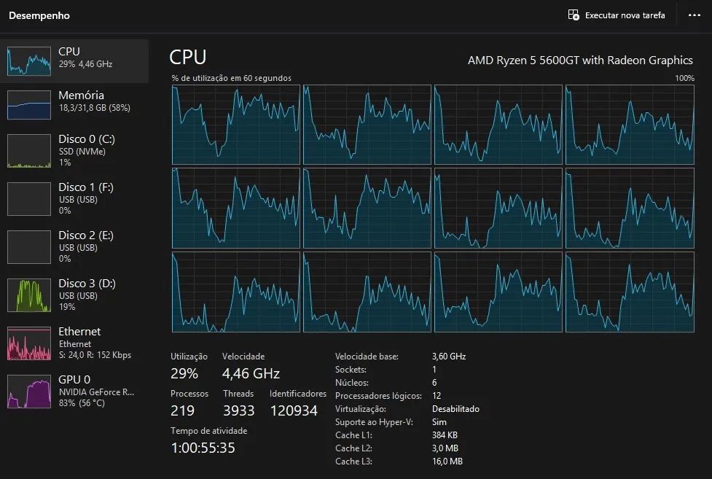712x479 pixels.
Task: Click the Sockets value 1
Action: click(434, 370)
